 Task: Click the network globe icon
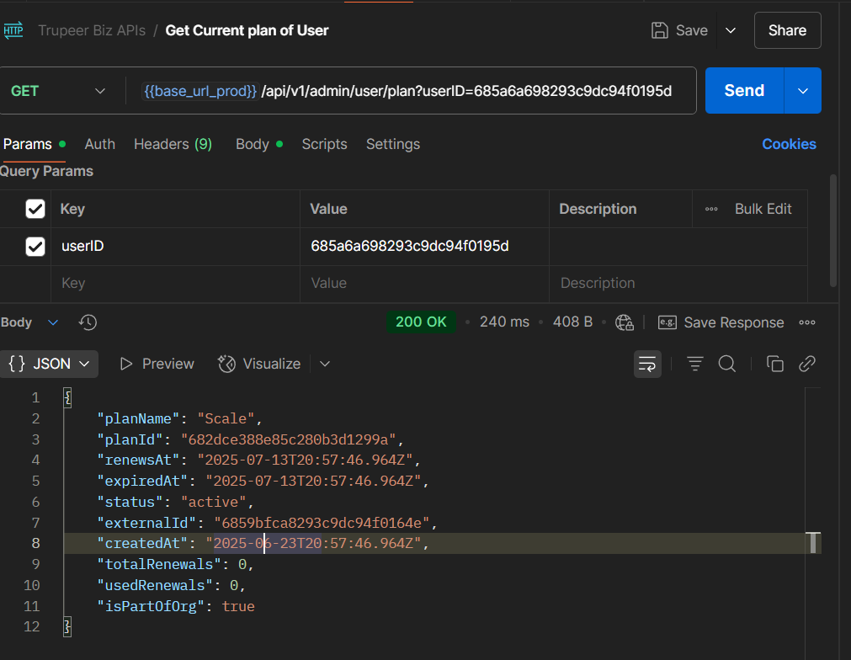click(x=624, y=322)
